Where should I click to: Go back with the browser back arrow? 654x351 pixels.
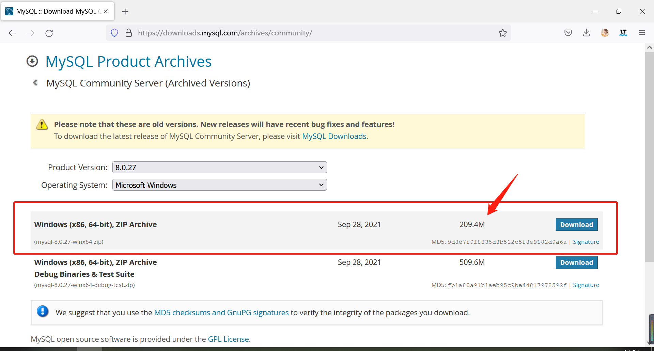click(12, 33)
